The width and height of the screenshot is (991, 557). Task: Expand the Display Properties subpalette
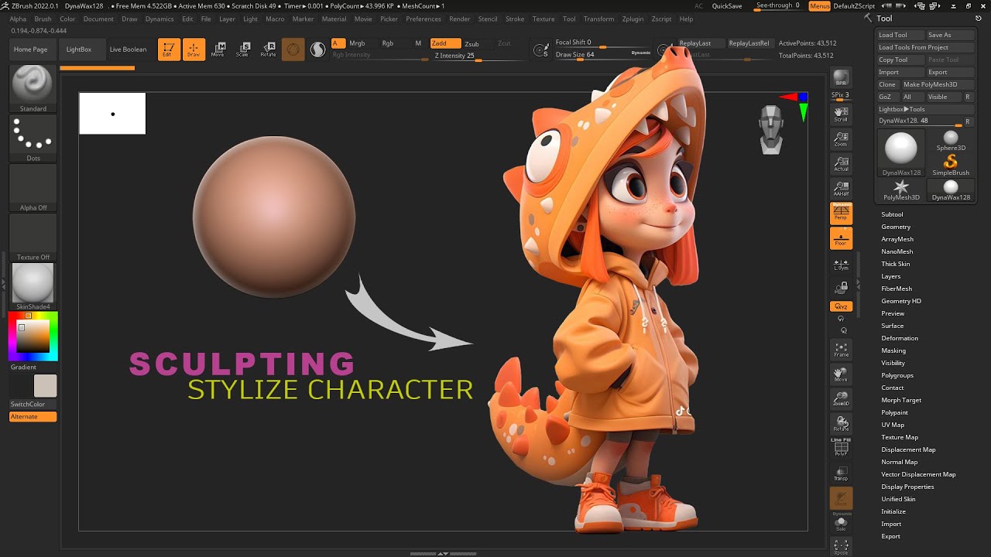(x=907, y=487)
